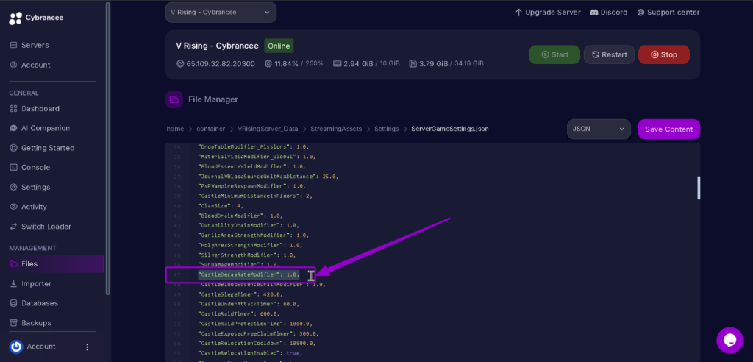Click the red Stop button
The height and width of the screenshot is (362, 753).
click(664, 54)
